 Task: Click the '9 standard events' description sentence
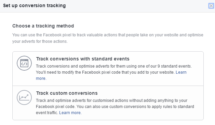point(114,66)
